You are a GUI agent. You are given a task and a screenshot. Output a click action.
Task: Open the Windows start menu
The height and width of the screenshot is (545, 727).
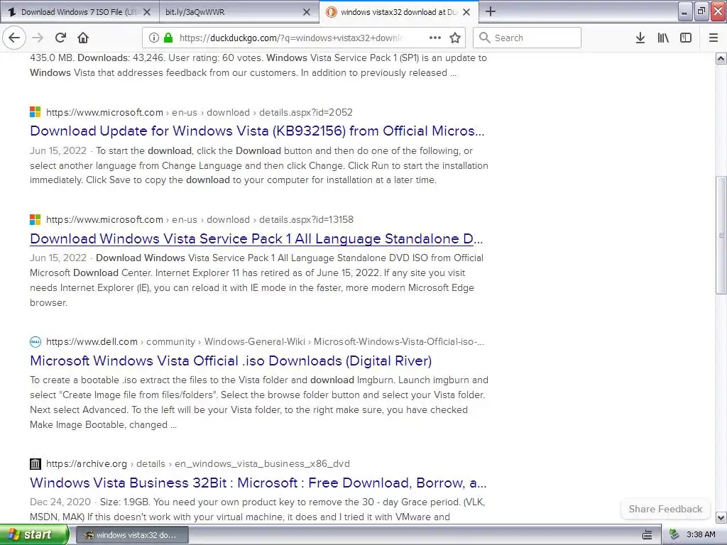point(34,535)
